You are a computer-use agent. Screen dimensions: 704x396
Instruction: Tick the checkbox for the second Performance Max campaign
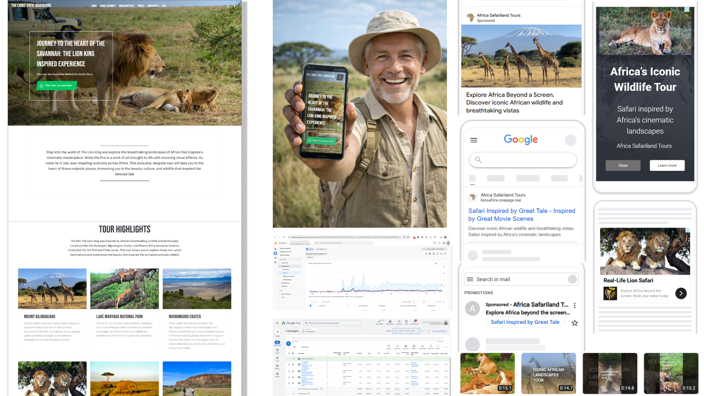pos(289,371)
